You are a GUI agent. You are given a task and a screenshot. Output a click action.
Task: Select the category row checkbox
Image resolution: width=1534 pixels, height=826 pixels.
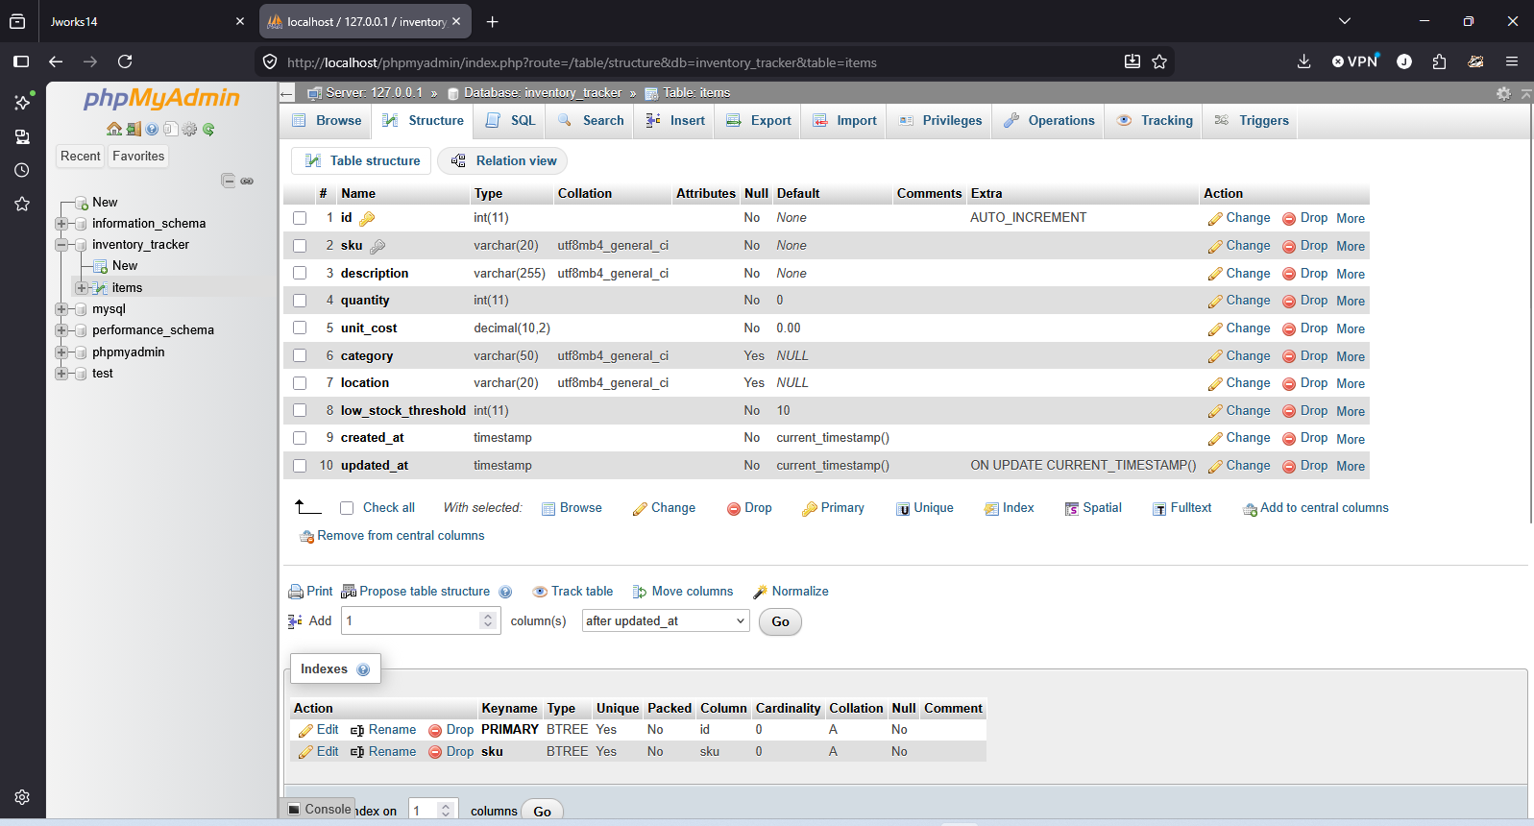300,356
